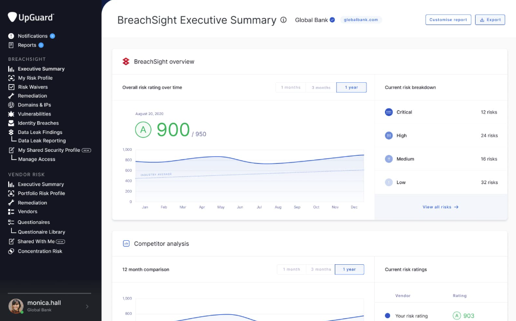
Task: Click Your risk rating blue dot
Action: tap(388, 316)
